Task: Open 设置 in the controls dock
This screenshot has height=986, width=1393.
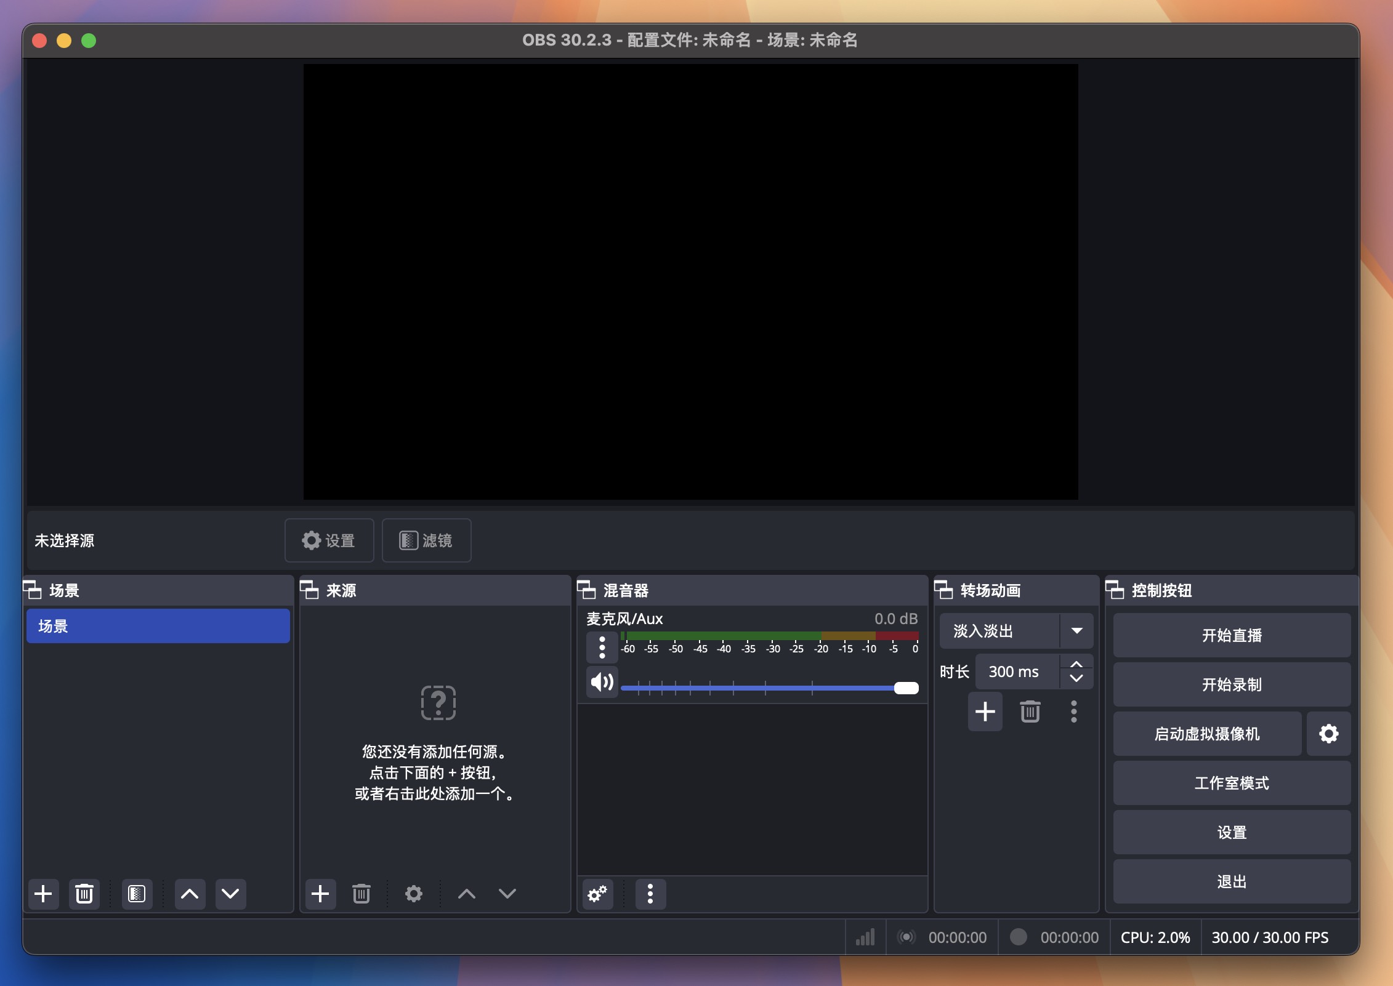Action: pos(1232,832)
